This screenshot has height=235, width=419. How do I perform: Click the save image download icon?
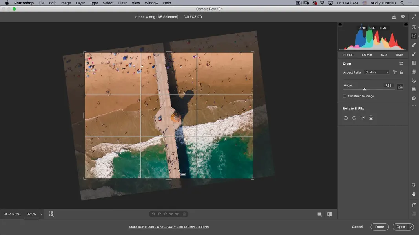pyautogui.click(x=394, y=17)
